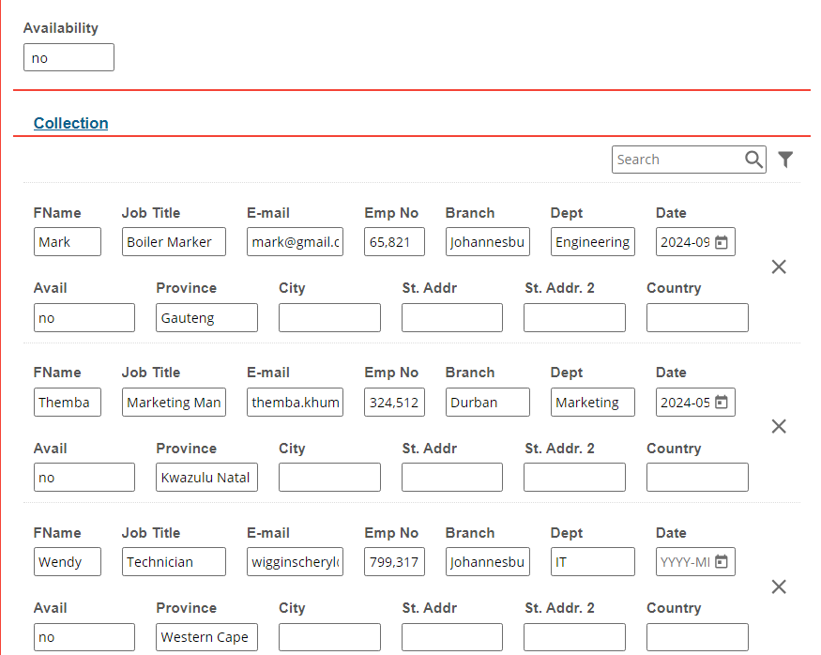821x655 pixels.
Task: Remove Mark's row with the X icon
Action: (x=778, y=267)
